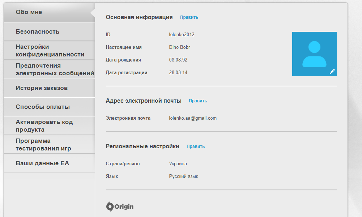The height and width of the screenshot is (217, 362).
Task: Click the Основная информация heading
Action: pyautogui.click(x=139, y=17)
